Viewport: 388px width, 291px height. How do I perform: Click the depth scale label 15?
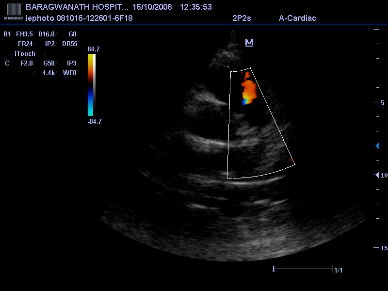pos(384,248)
